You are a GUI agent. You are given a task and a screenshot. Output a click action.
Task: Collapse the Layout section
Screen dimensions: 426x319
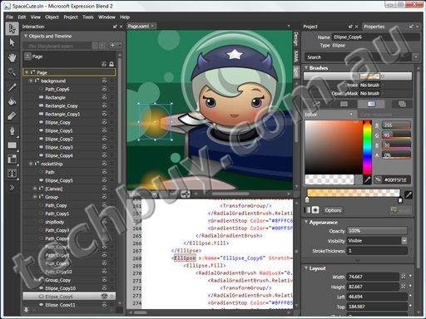pos(306,268)
